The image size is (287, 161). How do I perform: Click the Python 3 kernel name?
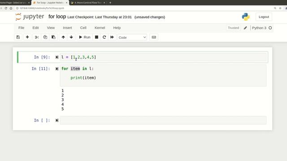[x=259, y=28]
